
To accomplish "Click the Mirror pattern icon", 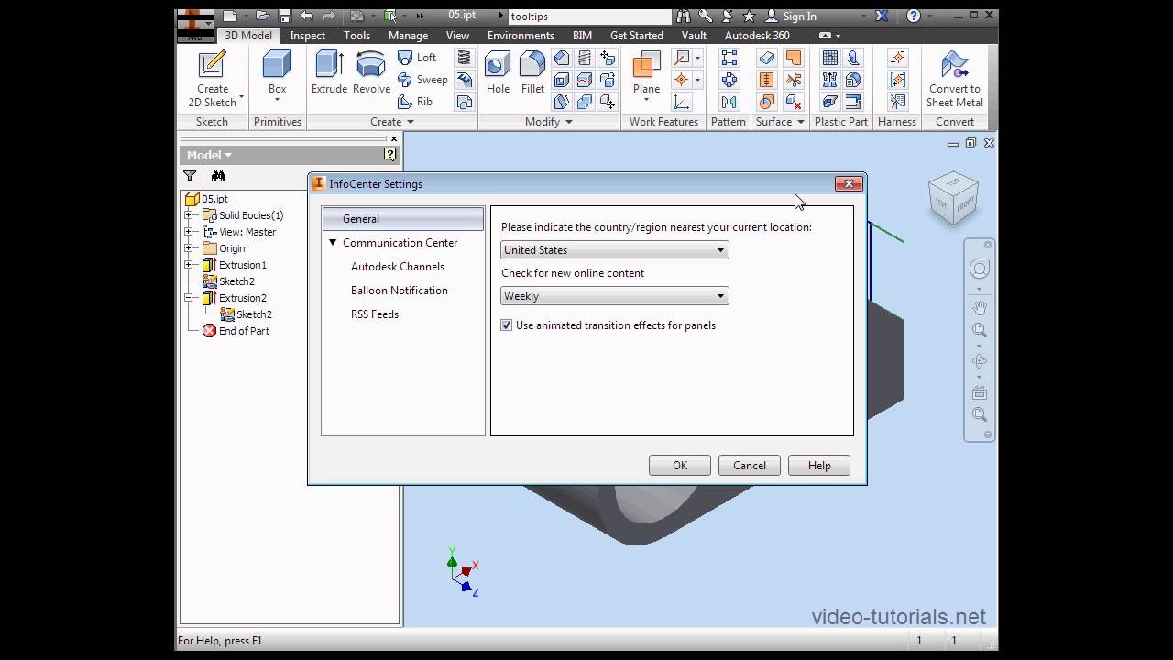I will 729,102.
